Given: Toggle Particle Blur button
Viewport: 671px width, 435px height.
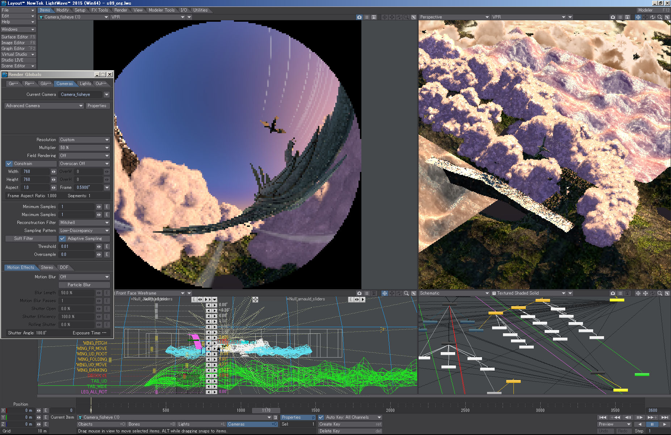Looking at the screenshot, I should (84, 285).
